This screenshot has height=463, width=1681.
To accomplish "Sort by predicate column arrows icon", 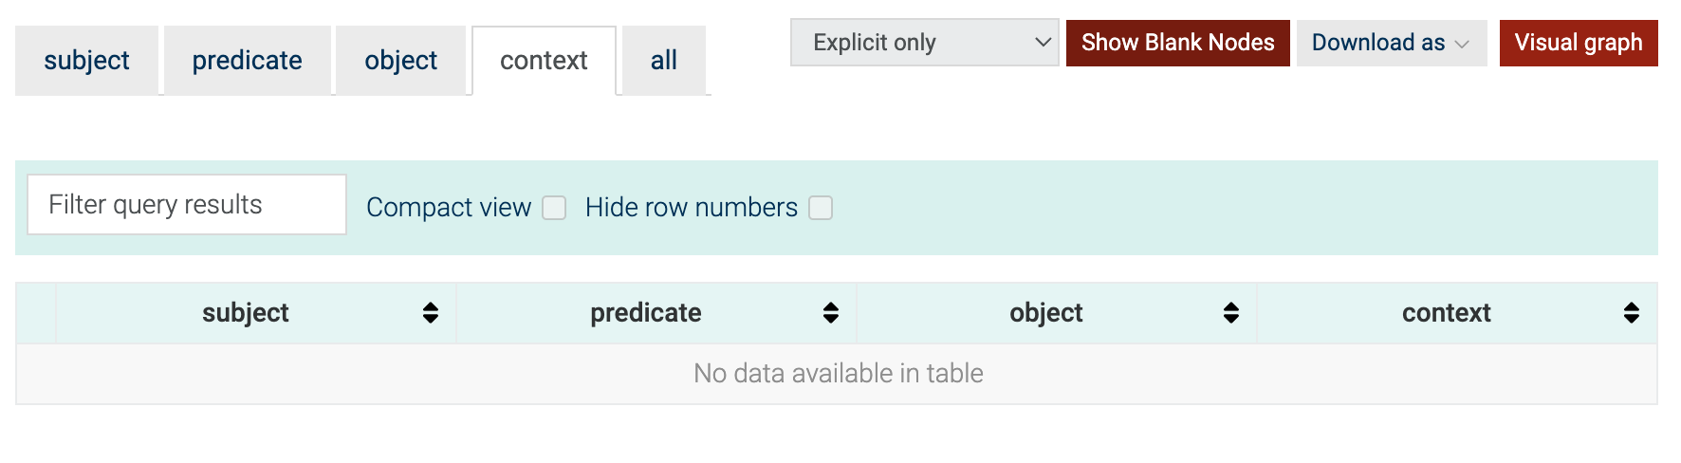I will click(831, 313).
